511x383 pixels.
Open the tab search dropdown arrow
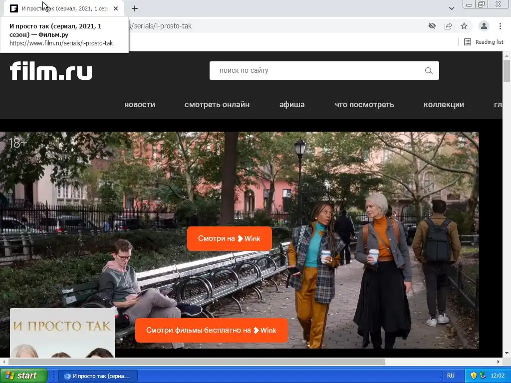point(451,8)
